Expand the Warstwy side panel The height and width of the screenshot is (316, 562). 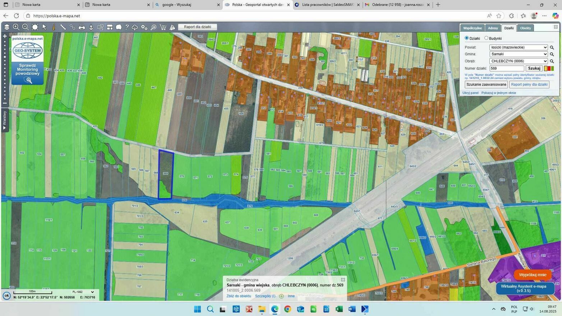(5, 120)
